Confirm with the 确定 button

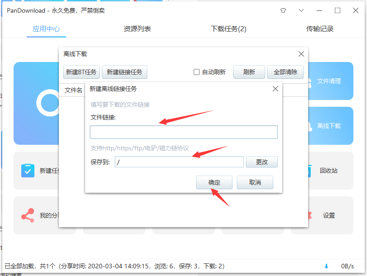[x=214, y=182]
